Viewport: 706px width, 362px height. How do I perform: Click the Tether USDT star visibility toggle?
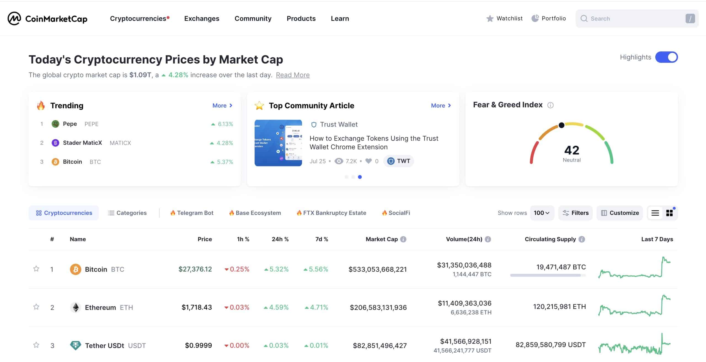tap(36, 345)
